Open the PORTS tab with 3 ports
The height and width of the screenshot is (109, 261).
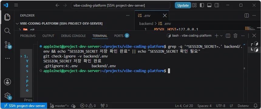[121, 36]
